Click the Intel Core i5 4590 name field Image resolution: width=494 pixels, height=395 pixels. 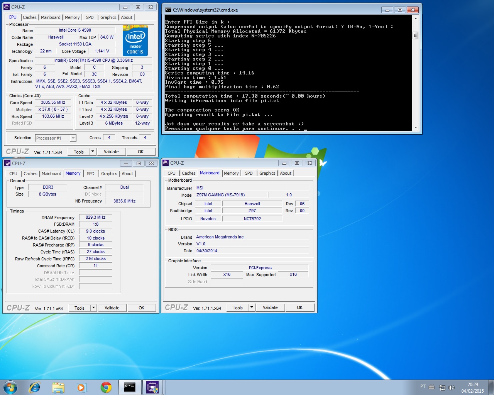(75, 30)
